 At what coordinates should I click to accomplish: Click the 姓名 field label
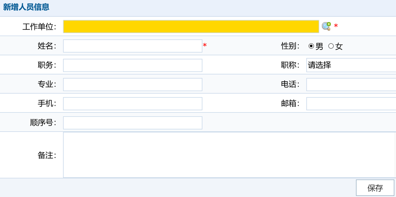click(x=47, y=46)
